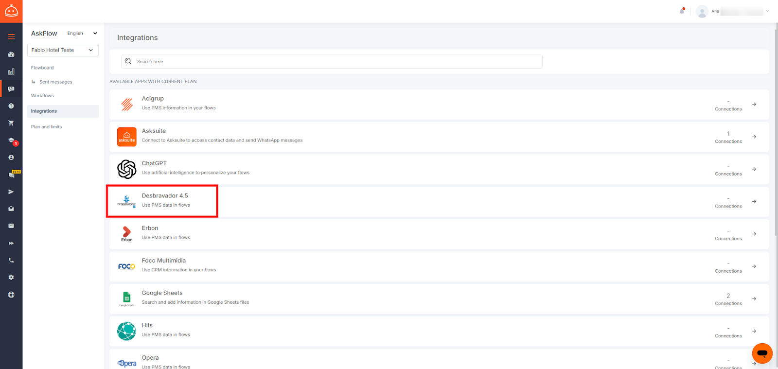
Task: Open ChatGPT integration arrow
Action: click(x=754, y=169)
